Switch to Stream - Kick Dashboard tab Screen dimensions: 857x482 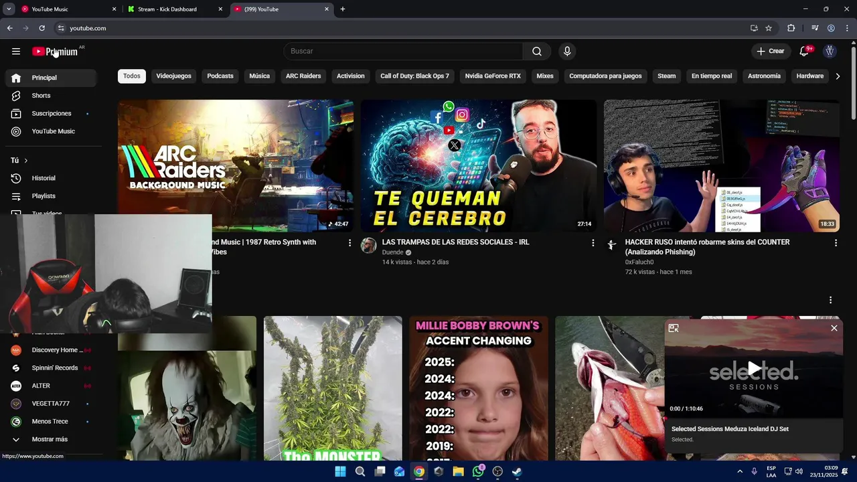(174, 9)
